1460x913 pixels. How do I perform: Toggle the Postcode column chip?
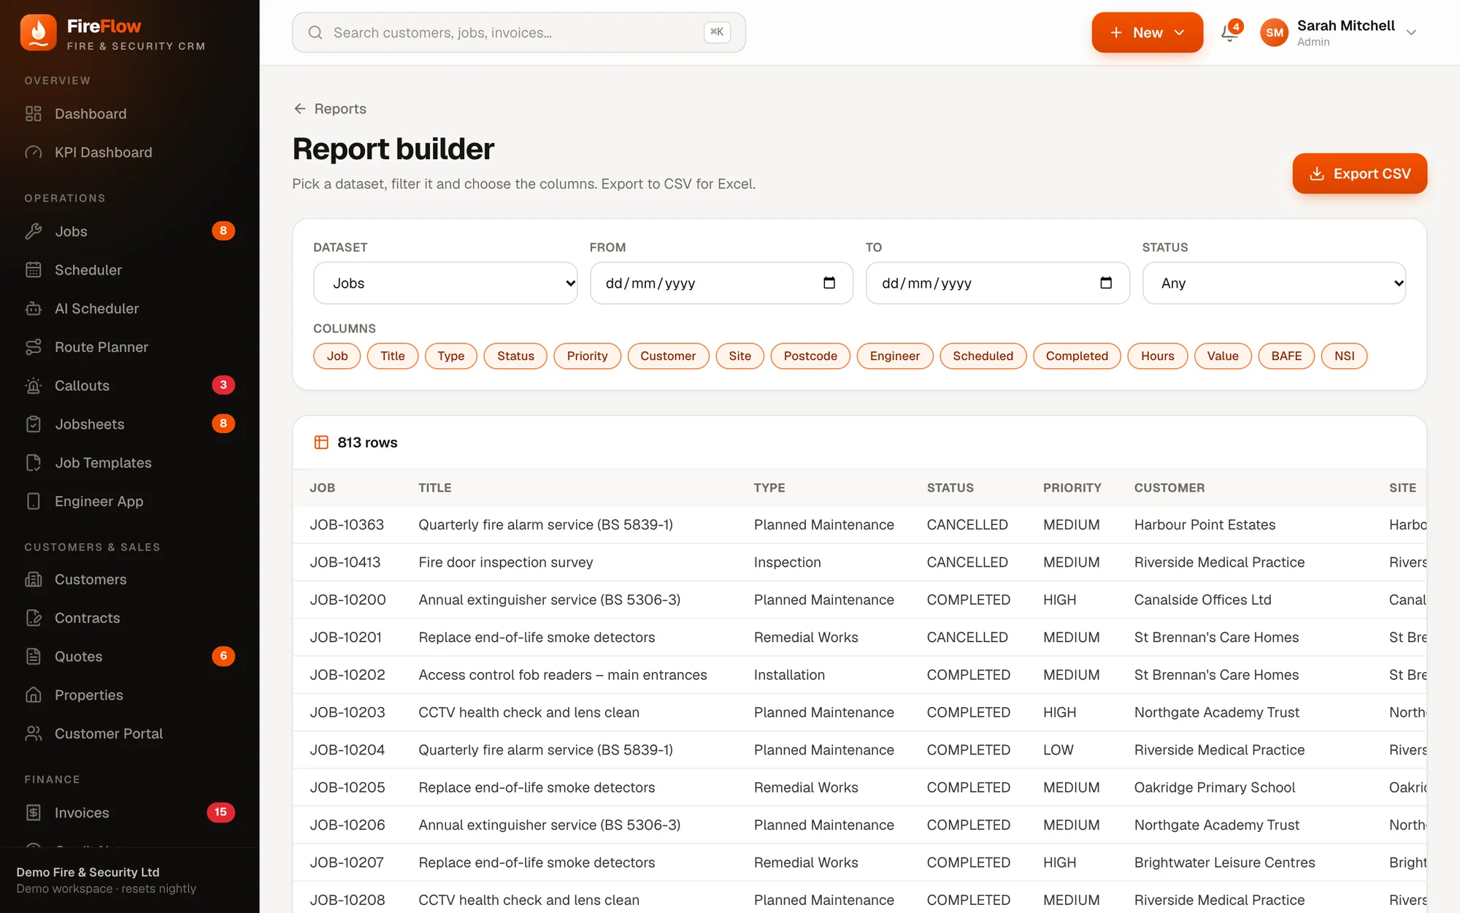tap(810, 356)
